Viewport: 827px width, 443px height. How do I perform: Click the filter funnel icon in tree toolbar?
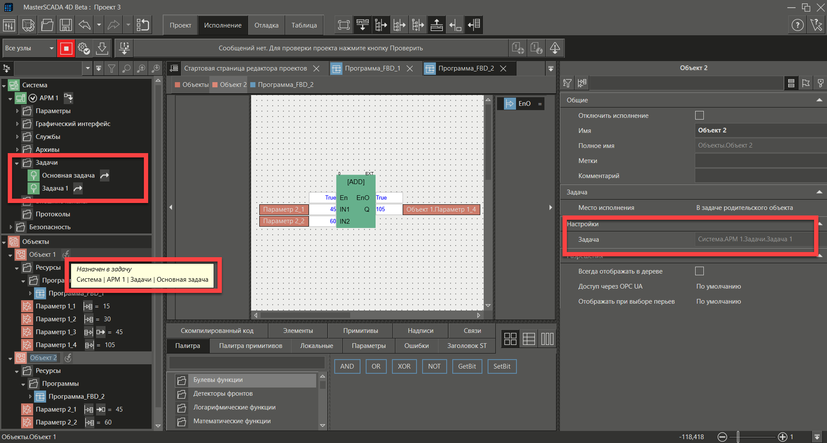point(112,68)
